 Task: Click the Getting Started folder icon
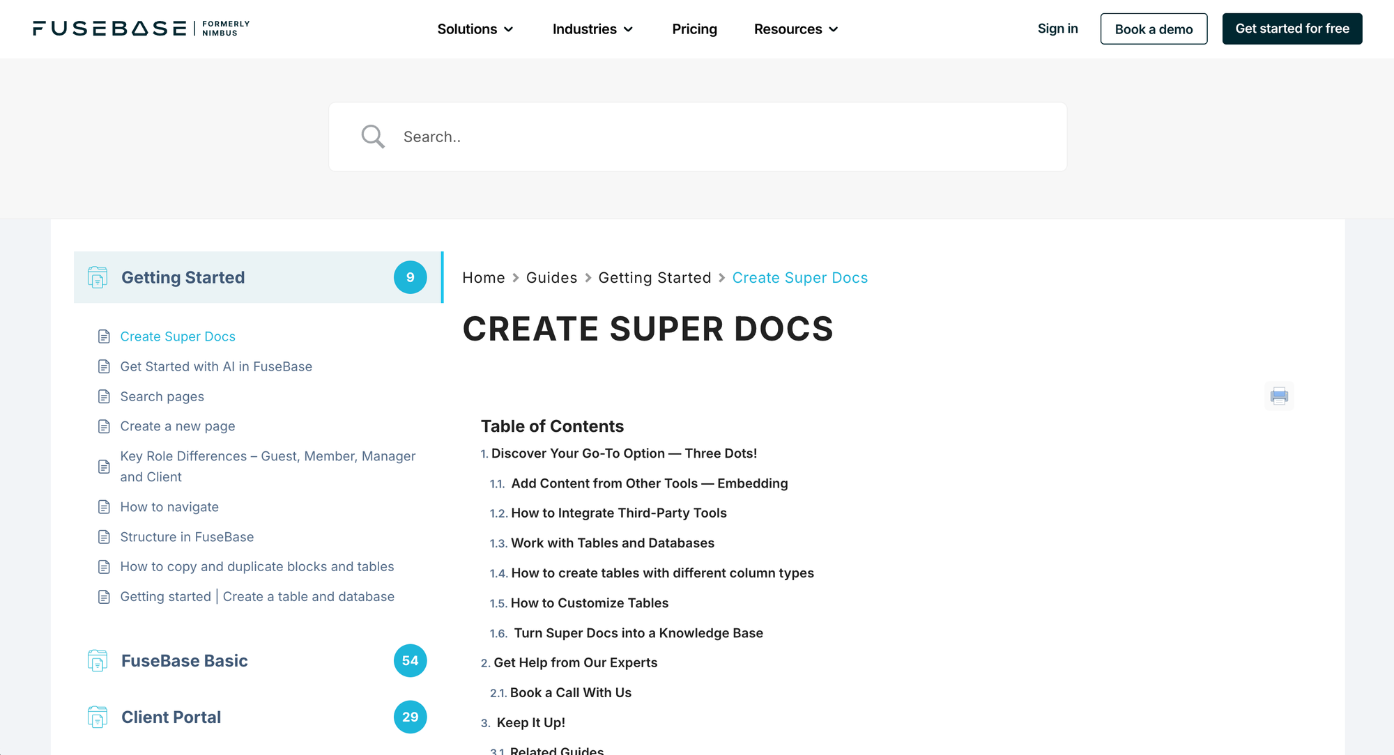click(x=98, y=277)
